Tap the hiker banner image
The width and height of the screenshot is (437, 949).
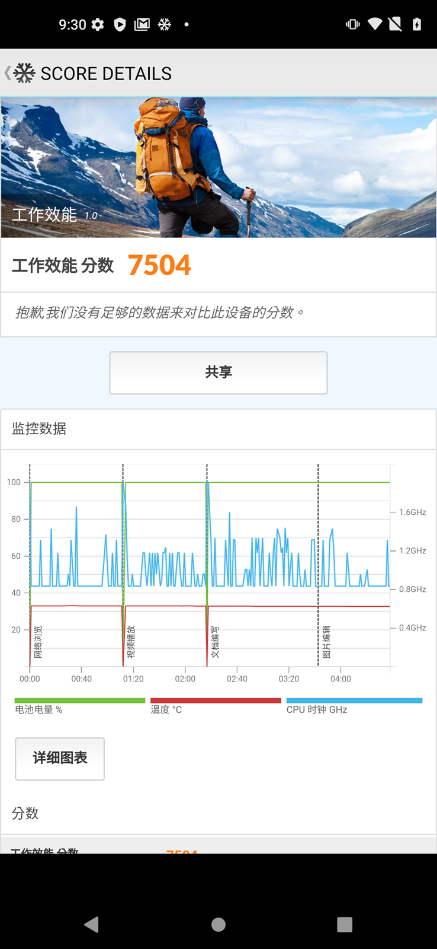point(218,167)
